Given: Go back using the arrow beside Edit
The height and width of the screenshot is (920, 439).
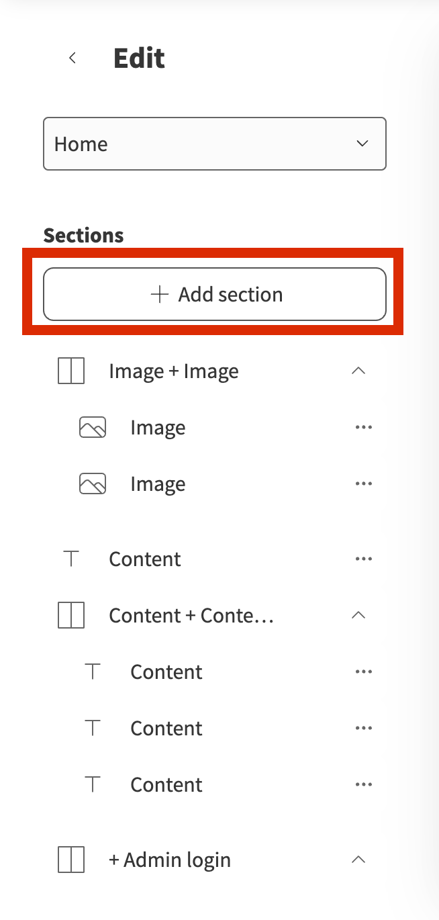Looking at the screenshot, I should click(72, 58).
